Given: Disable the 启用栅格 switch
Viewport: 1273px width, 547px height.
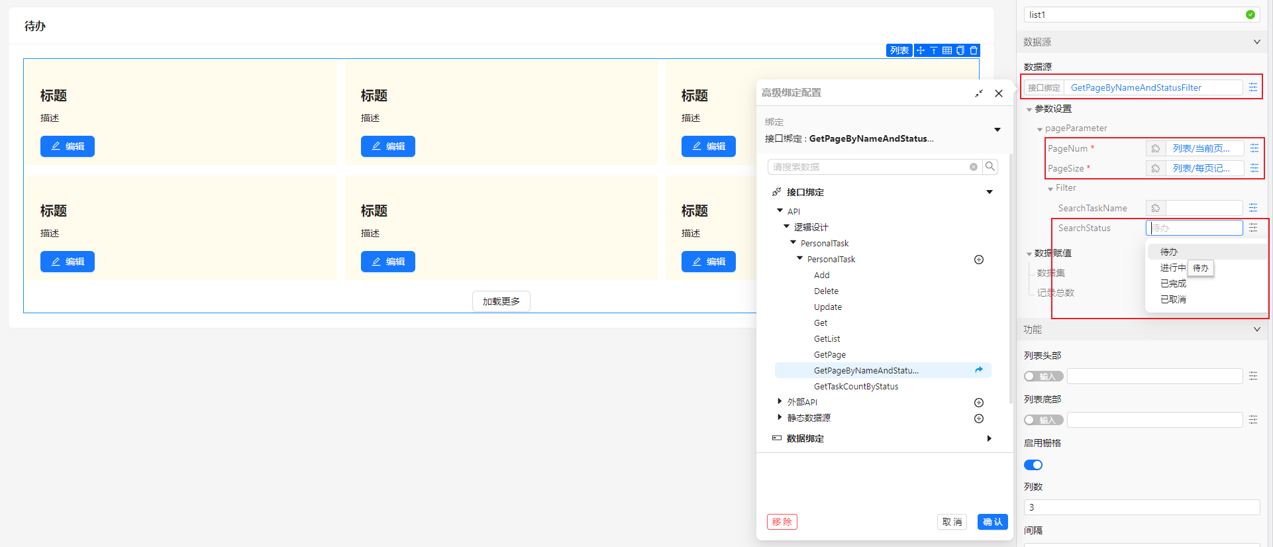Looking at the screenshot, I should click(x=1033, y=465).
